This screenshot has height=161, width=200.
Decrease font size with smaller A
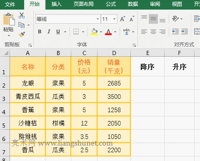pos(132,19)
